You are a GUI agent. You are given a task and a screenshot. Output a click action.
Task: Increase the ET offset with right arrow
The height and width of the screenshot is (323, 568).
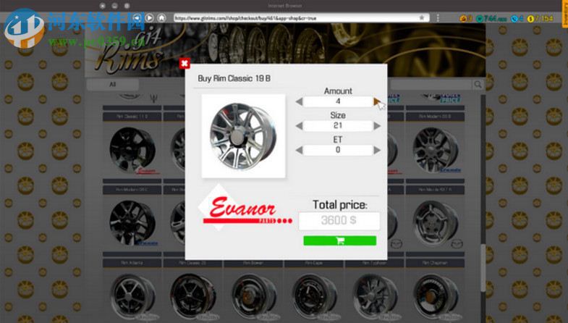pyautogui.click(x=377, y=150)
